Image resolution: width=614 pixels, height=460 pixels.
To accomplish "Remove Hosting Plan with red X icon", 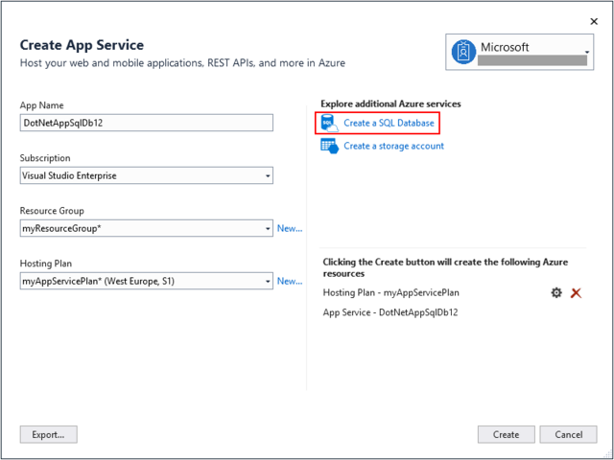I will (x=576, y=293).
